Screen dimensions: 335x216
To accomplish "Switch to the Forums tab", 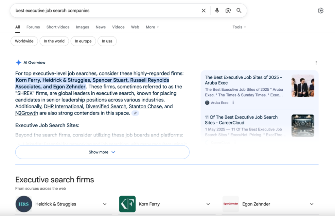I will 33,27.
